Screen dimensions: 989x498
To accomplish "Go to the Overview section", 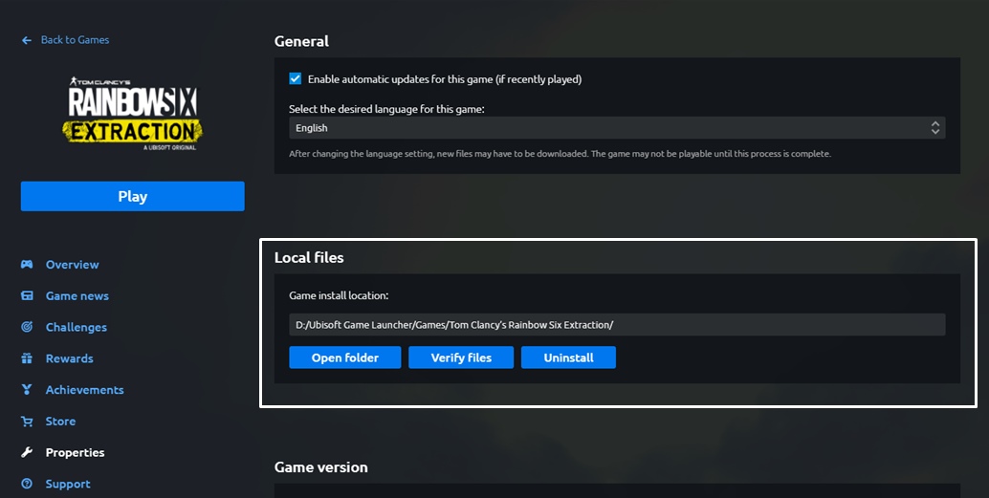I will coord(72,265).
